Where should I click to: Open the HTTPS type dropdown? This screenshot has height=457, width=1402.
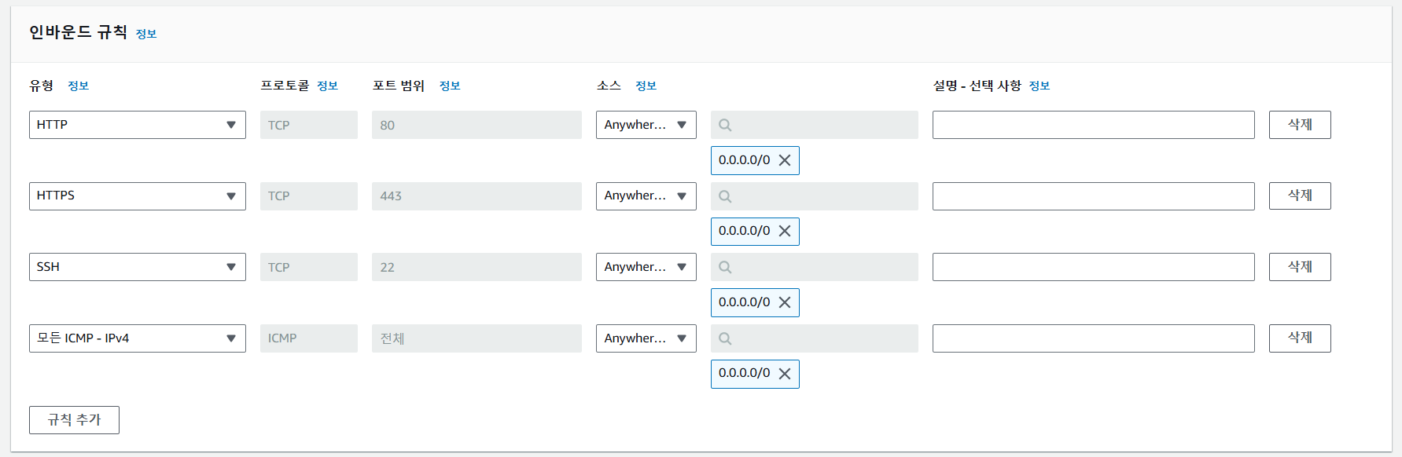point(138,196)
